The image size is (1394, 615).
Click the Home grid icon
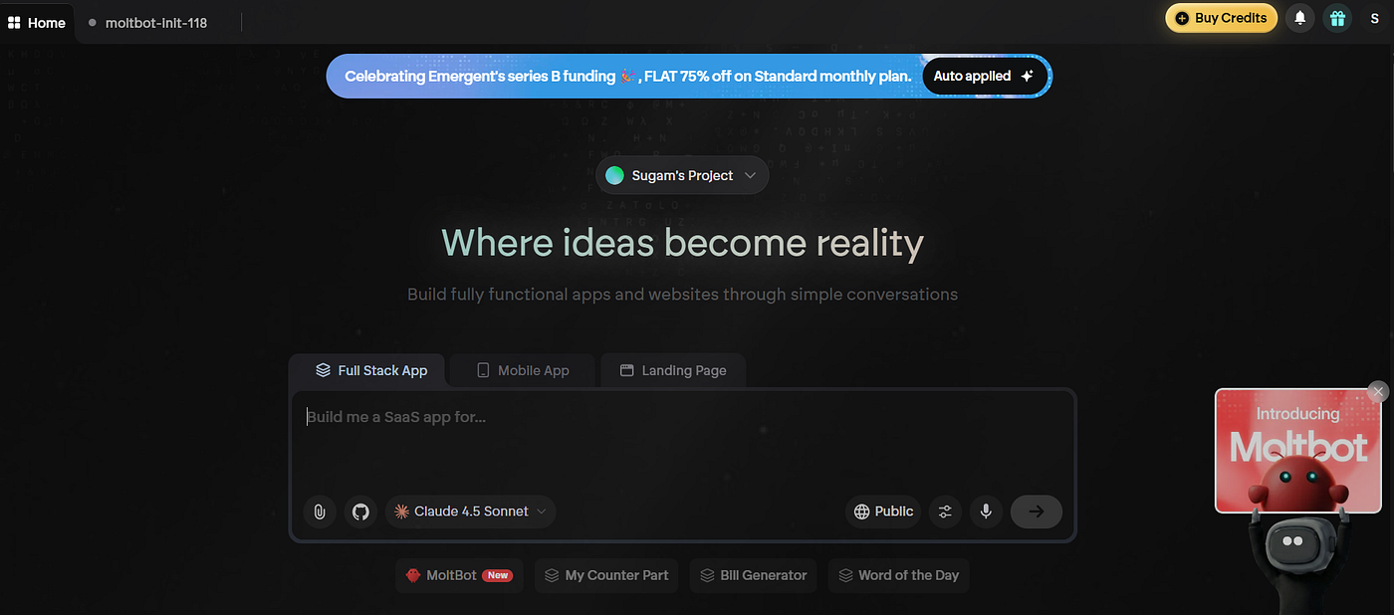click(x=14, y=22)
